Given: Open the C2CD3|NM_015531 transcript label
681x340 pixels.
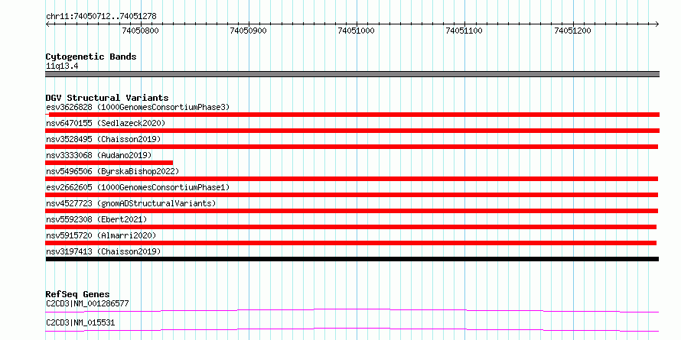Looking at the screenshot, I should [x=80, y=323].
